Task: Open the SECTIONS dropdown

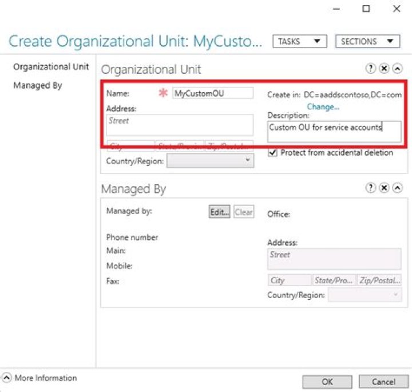Action: coord(367,41)
